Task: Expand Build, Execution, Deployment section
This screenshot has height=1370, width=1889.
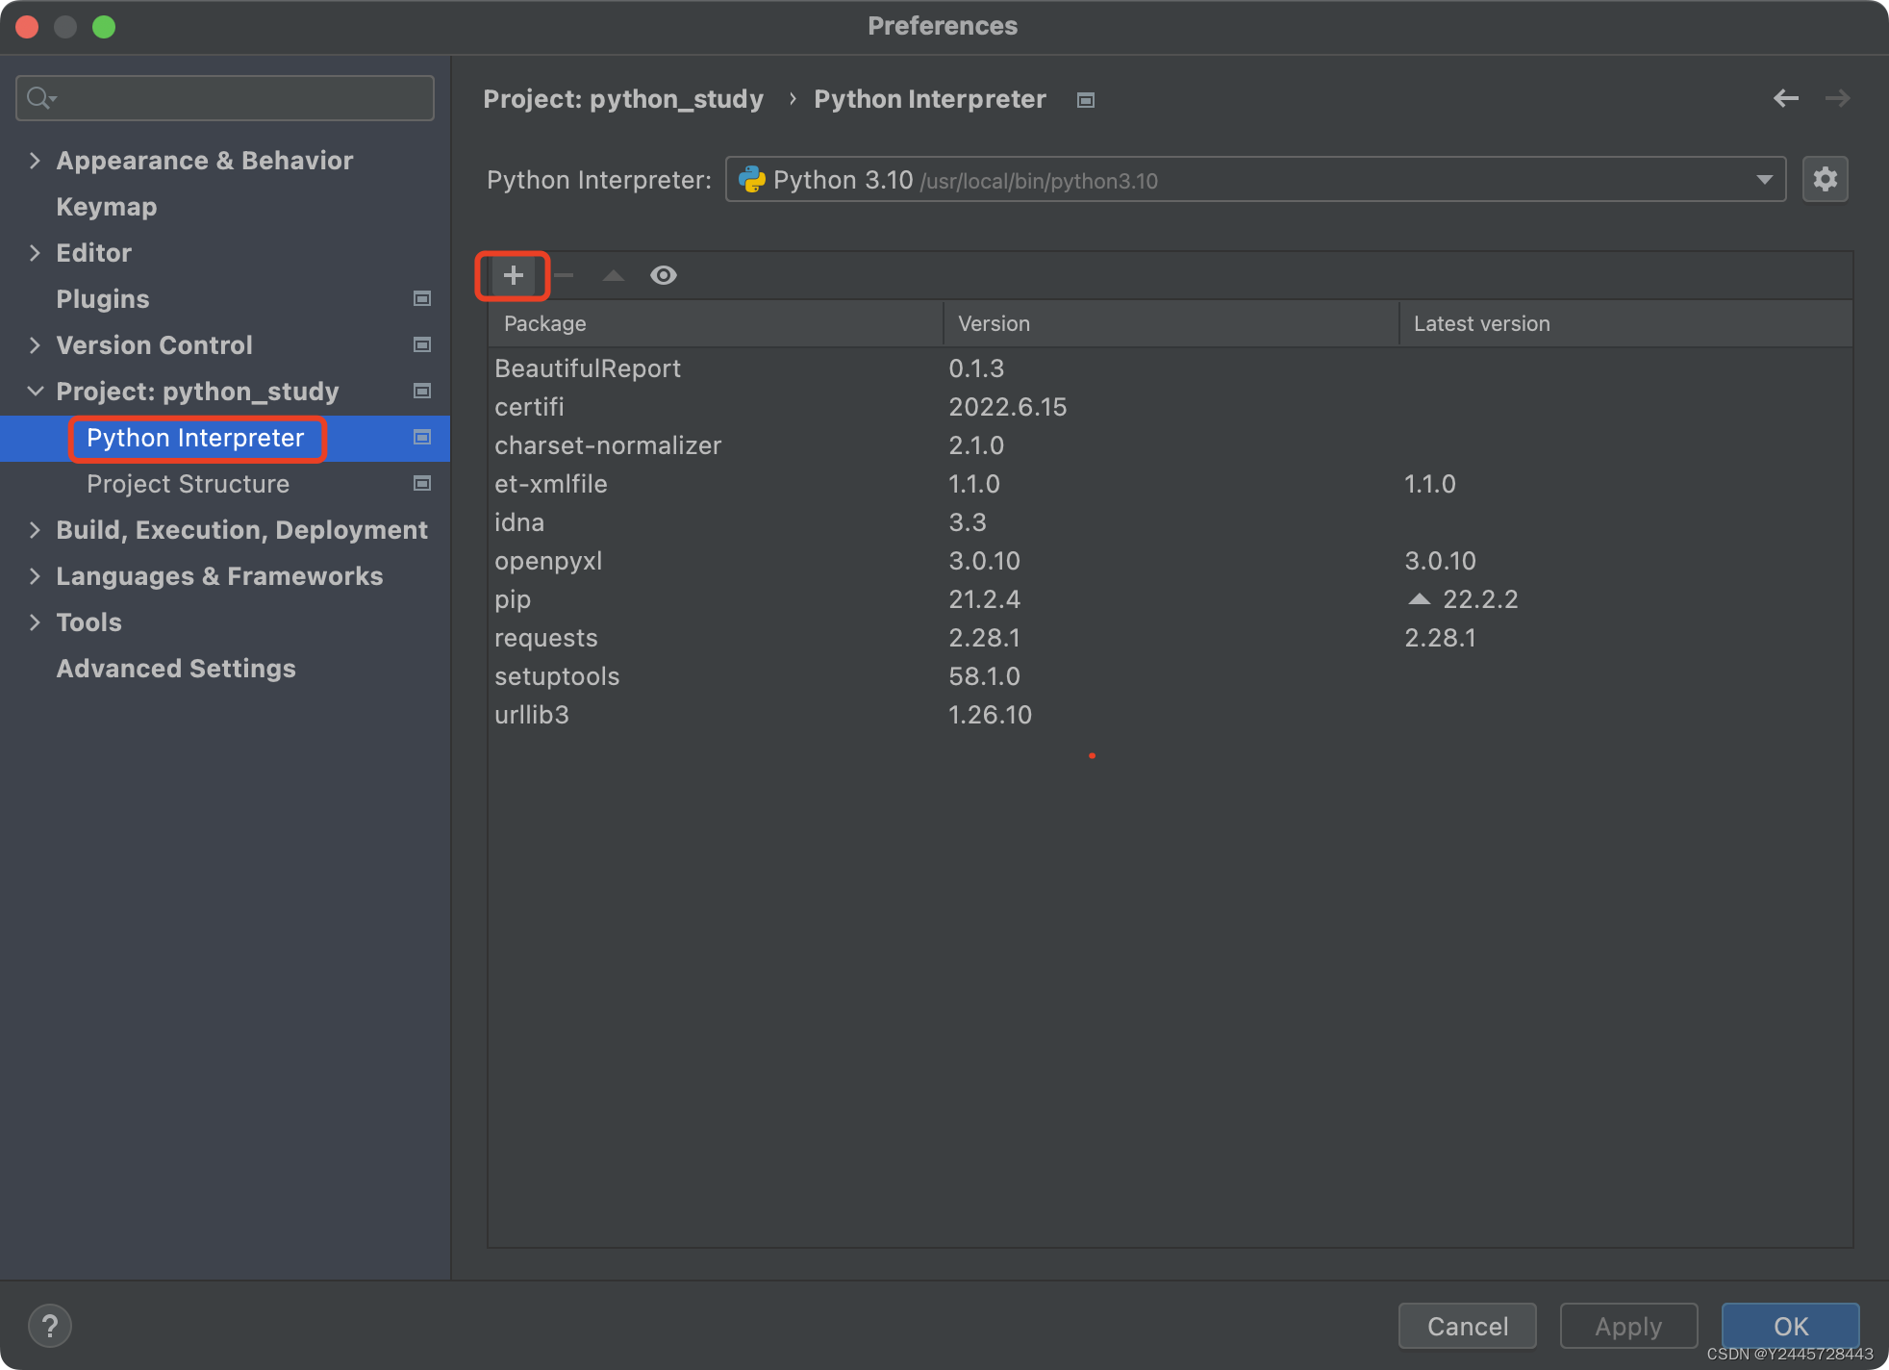Action: pos(36,530)
